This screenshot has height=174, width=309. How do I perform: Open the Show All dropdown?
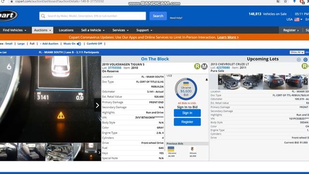point(297,52)
